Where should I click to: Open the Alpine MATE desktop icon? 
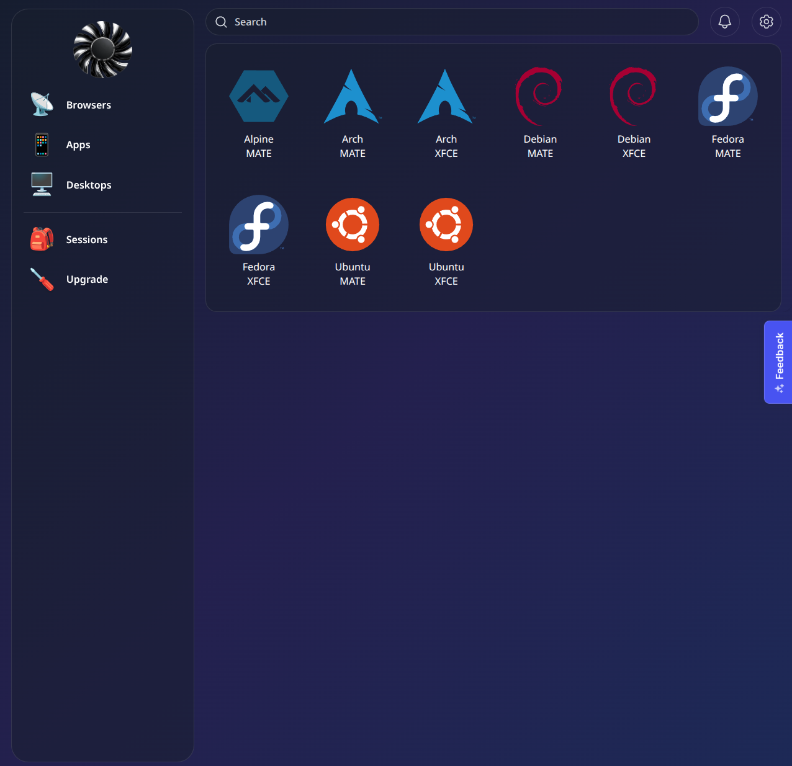pyautogui.click(x=259, y=96)
